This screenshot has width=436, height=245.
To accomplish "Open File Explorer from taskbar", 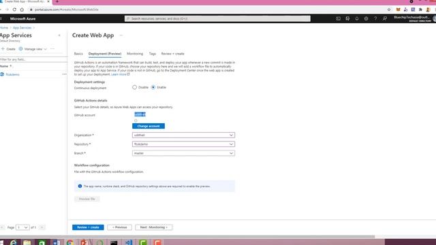I will pos(27,242).
